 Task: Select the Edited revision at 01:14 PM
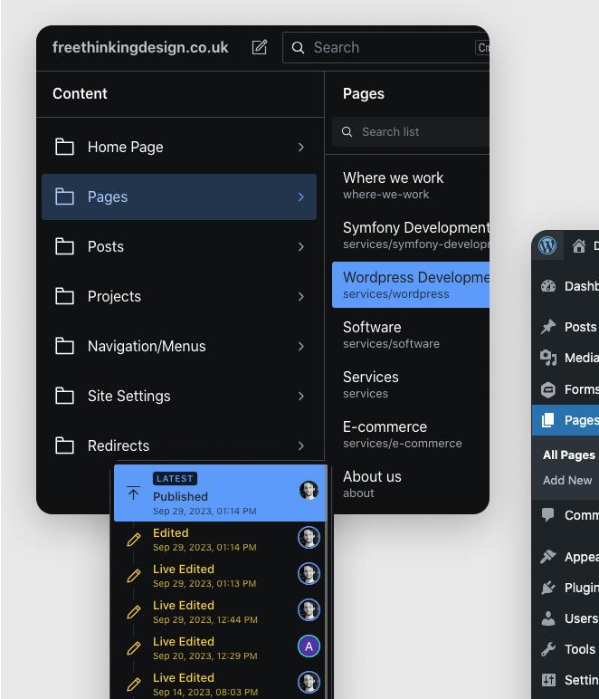point(220,540)
